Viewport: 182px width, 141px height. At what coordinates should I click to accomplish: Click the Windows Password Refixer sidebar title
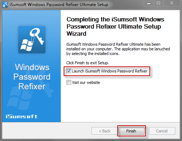(32, 77)
